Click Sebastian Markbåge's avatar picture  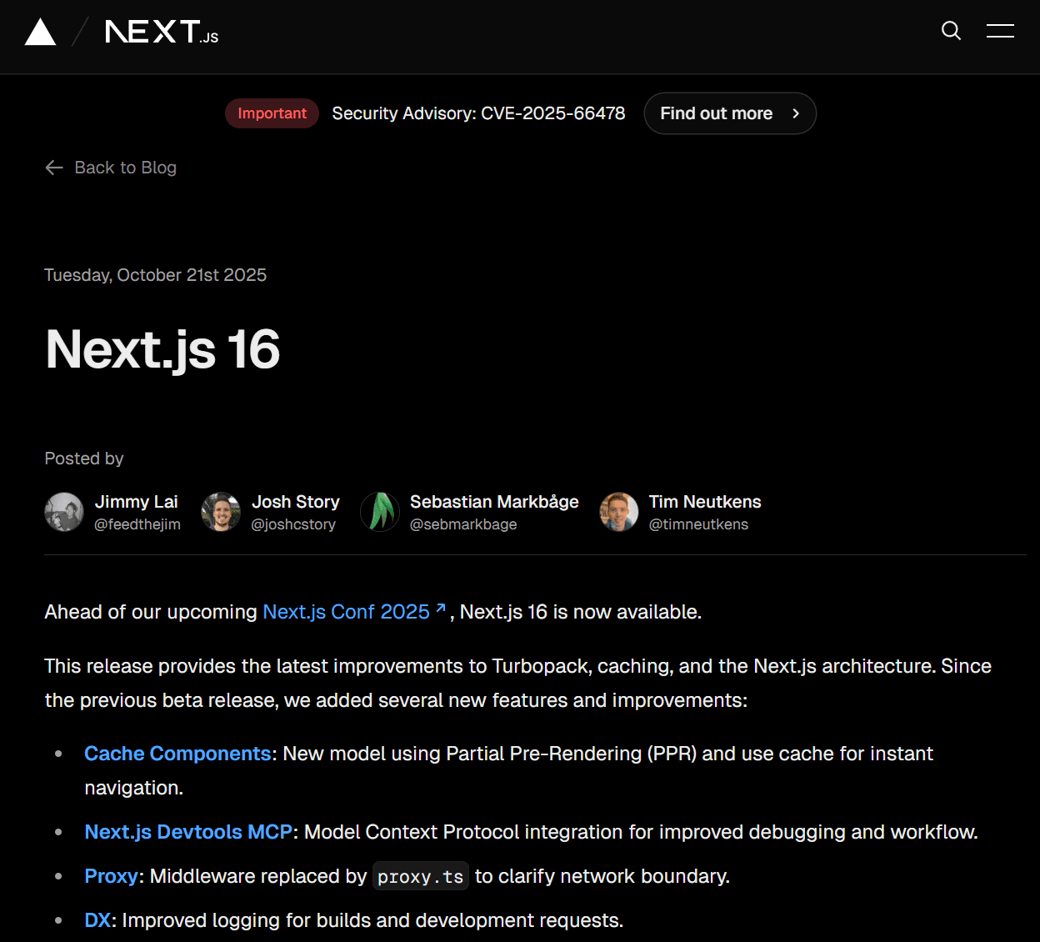click(380, 511)
